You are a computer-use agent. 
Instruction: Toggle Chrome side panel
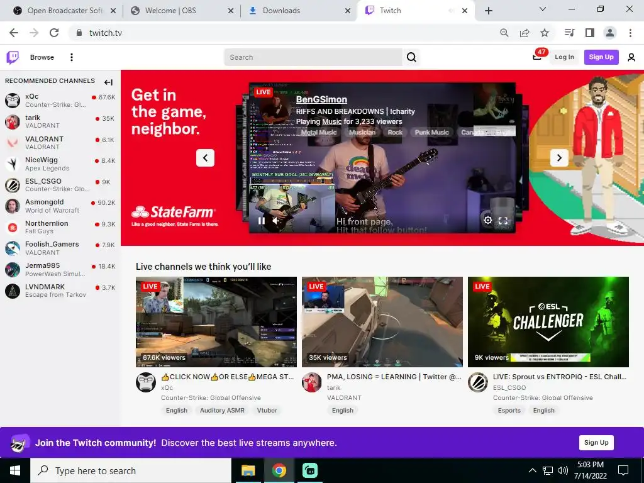tap(590, 33)
